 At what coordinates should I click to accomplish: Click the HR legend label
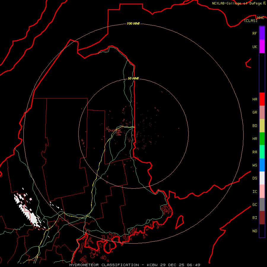coord(255,139)
